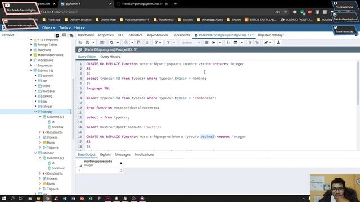This screenshot has width=360, height=202.
Task: Switch to the Messages output tab
Action: point(123,155)
